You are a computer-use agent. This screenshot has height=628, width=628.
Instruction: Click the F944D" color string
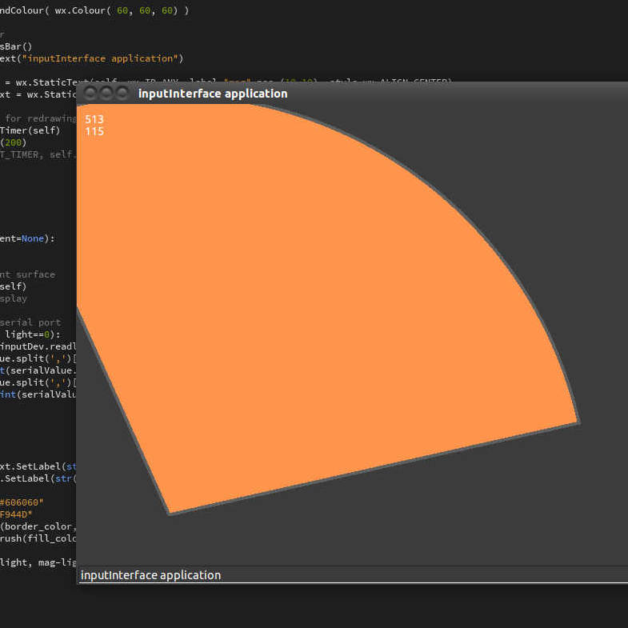[x=16, y=514]
